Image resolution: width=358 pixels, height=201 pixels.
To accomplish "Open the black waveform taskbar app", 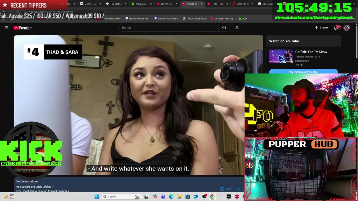I will coord(229,197).
